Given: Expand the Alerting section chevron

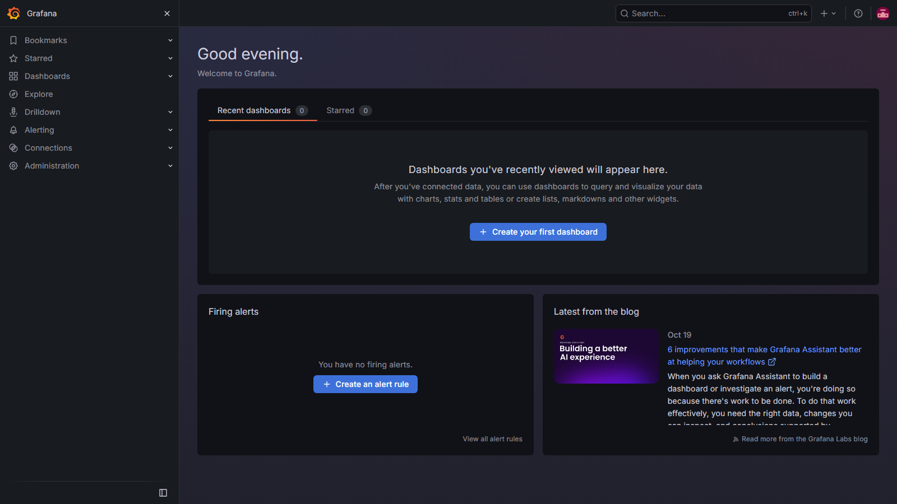Looking at the screenshot, I should [x=170, y=130].
